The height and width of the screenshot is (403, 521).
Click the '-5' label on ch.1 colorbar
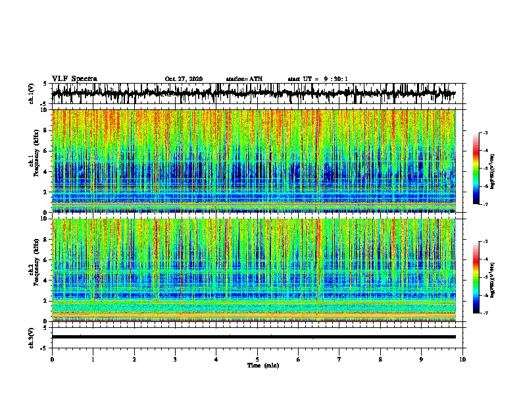click(485, 169)
